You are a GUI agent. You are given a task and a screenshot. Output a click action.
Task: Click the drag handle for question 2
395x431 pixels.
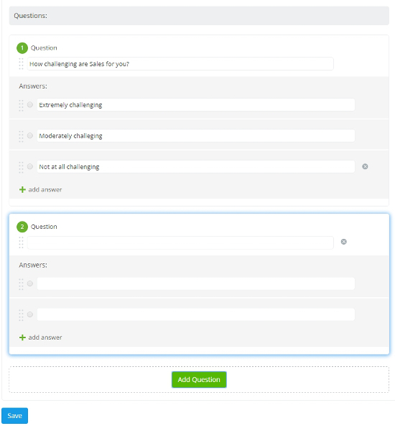tap(21, 242)
